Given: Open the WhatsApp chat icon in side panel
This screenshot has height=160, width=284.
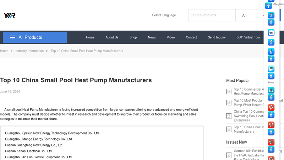Looking at the screenshot, I should 271,42.
